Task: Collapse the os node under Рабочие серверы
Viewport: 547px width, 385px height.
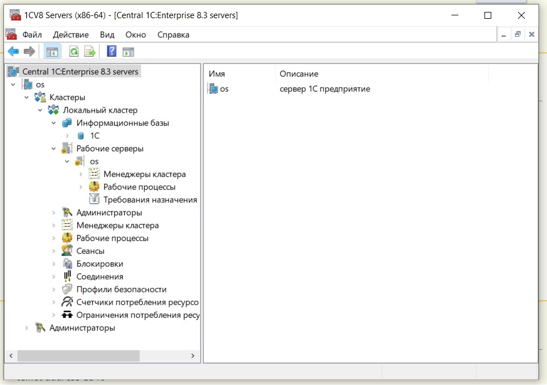Action: tap(67, 162)
